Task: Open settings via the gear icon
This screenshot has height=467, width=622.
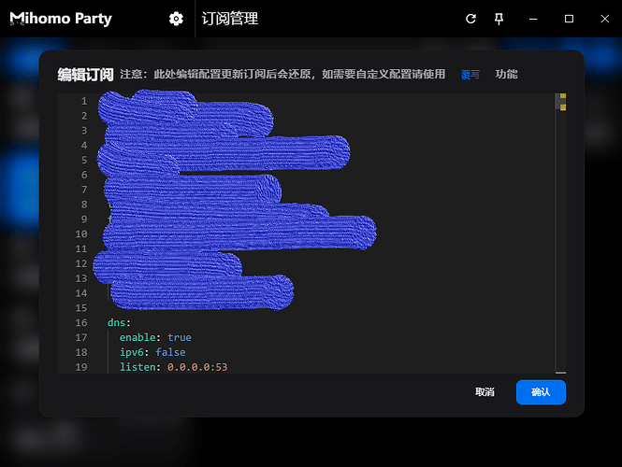Action: (176, 19)
